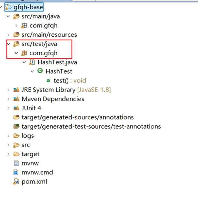The image size is (198, 202).
Task: Select the pom.xml file label
Action: pyautogui.click(x=34, y=182)
